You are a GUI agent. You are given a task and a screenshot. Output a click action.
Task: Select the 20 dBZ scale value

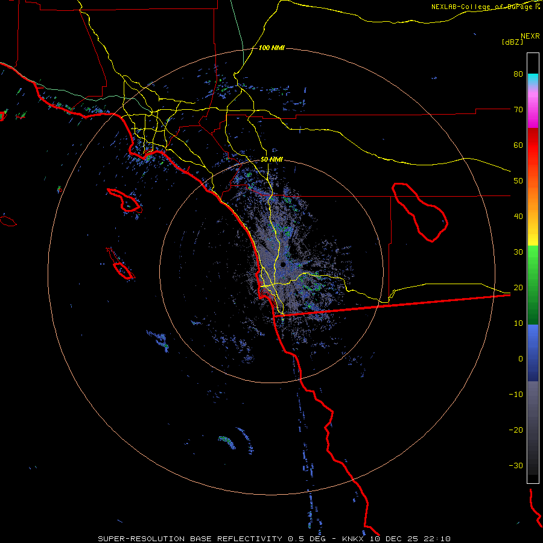click(518, 288)
